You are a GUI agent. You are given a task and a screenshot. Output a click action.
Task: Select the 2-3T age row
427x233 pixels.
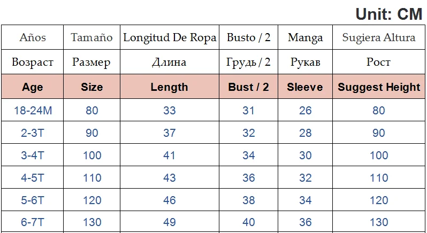point(33,133)
